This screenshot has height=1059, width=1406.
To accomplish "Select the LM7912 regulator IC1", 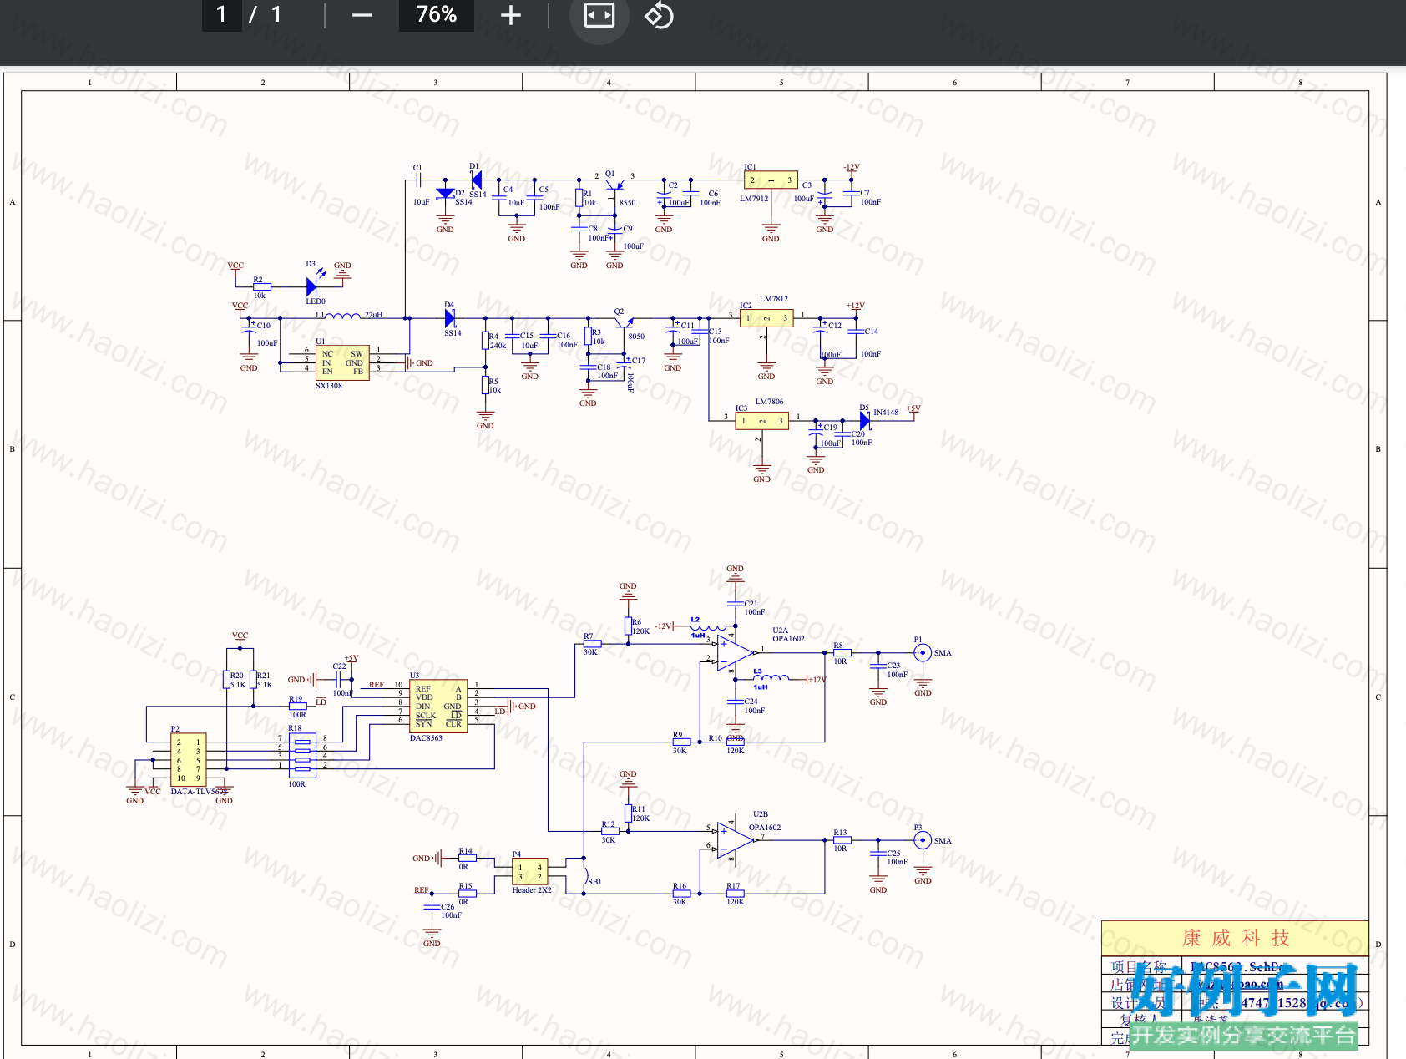I will 771,180.
